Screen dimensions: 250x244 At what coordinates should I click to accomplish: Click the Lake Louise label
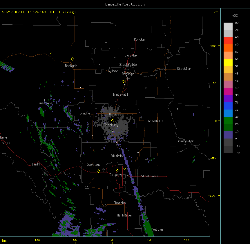click(x=5, y=140)
